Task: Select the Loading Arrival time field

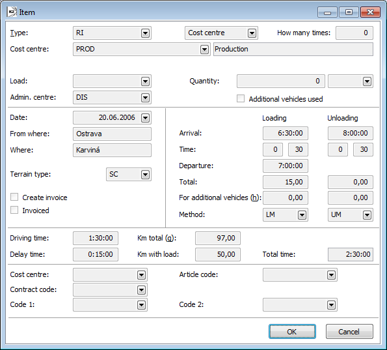Action: [286, 134]
